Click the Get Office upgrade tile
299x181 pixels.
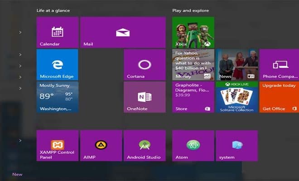279,97
